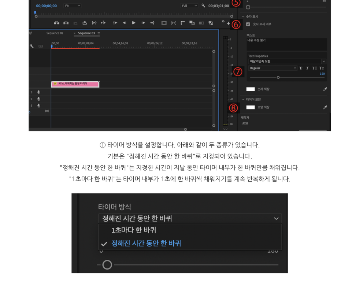Click the voice-over mic on the third audio track
Screen dimensions: 363x293
pyautogui.click(x=39, y=105)
